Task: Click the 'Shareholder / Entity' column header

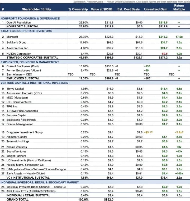Action: pos(36,9)
